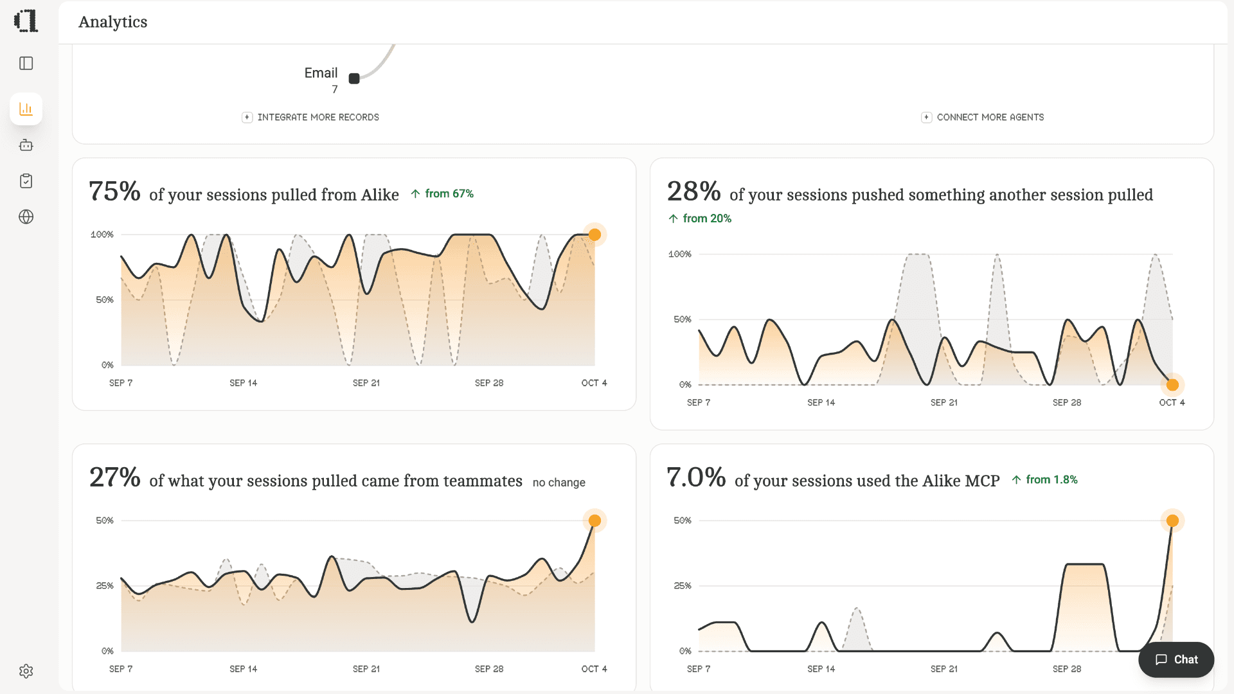Click the plus icon beside Connect More Agents
Image resolution: width=1234 pixels, height=694 pixels.
tap(926, 117)
